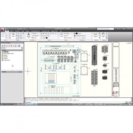Click the Multiline Text tool

coord(29,35)
